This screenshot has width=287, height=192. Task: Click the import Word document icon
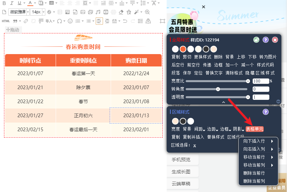75,12
